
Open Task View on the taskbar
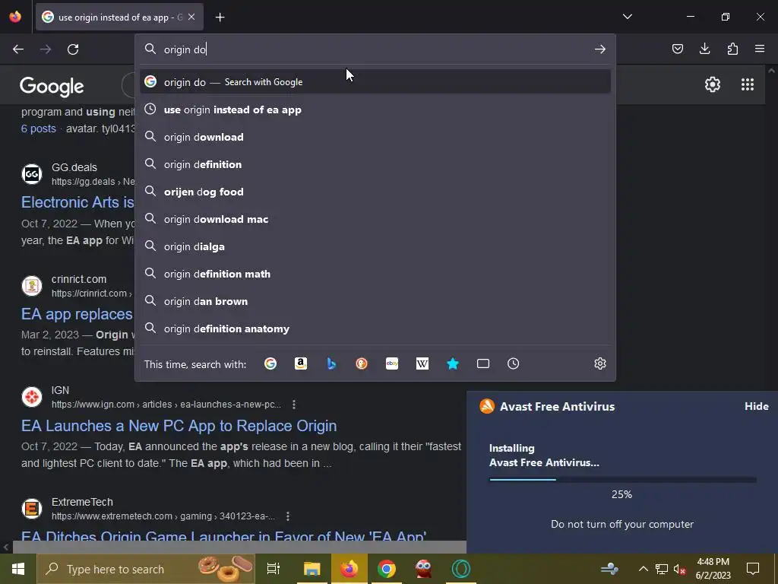[x=274, y=569]
